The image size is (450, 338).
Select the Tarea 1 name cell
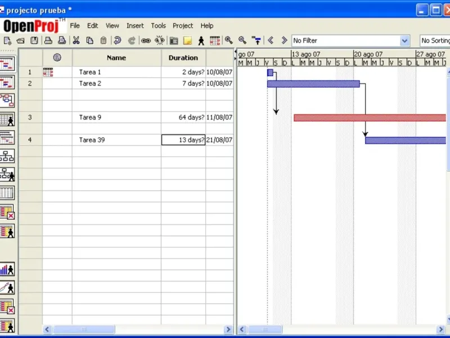pyautogui.click(x=116, y=72)
